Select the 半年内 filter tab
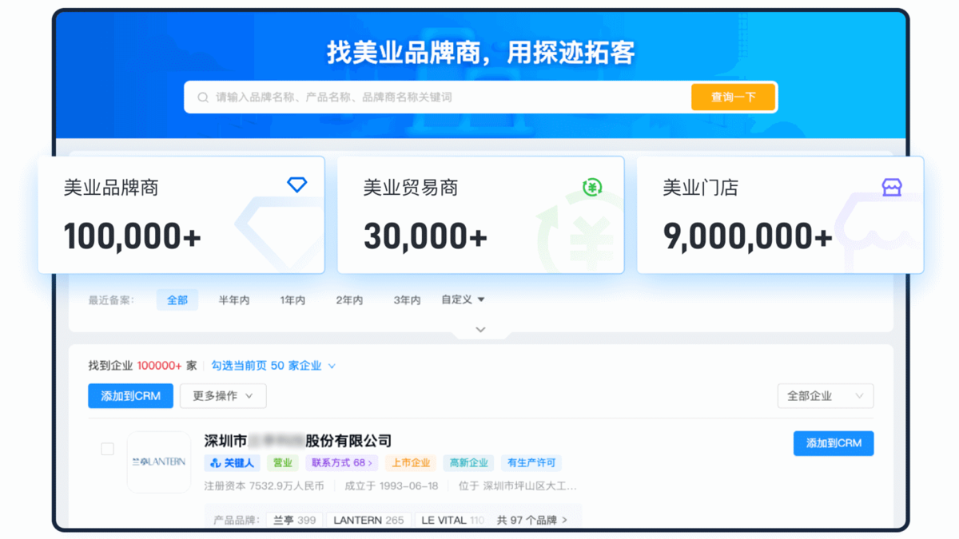959x539 pixels. [x=234, y=300]
